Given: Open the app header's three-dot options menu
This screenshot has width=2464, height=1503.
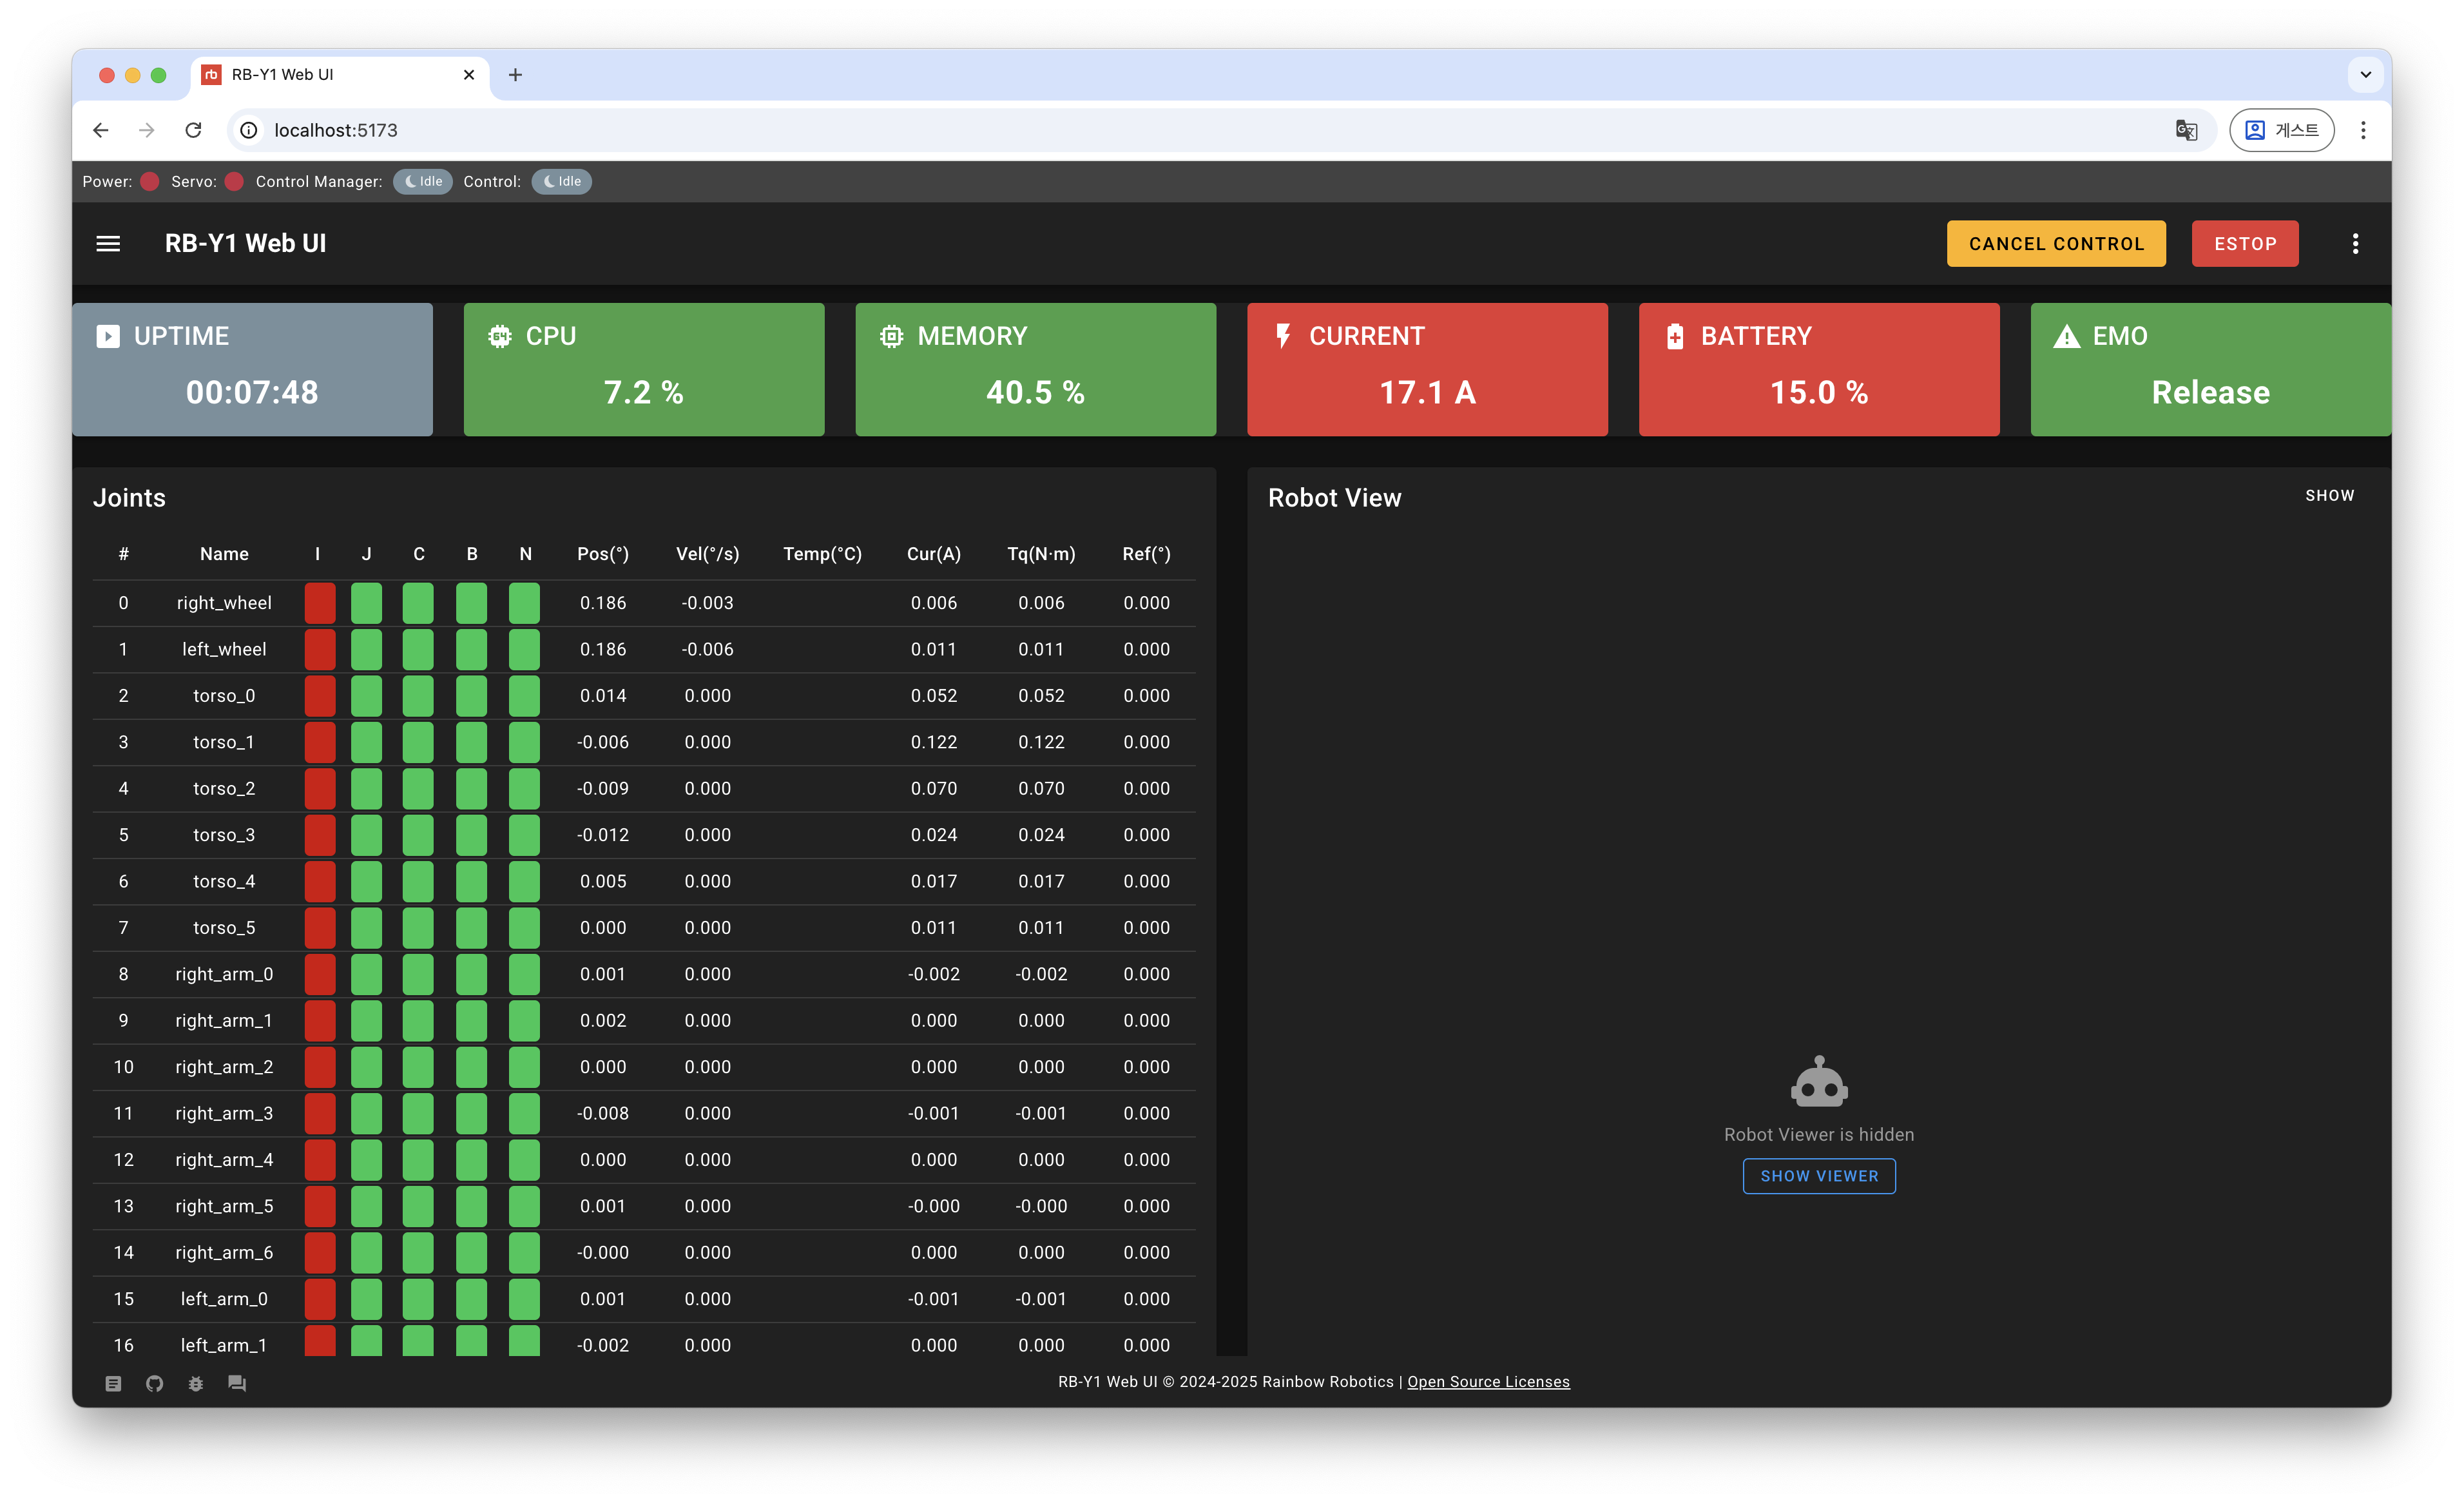Looking at the screenshot, I should coord(2355,243).
